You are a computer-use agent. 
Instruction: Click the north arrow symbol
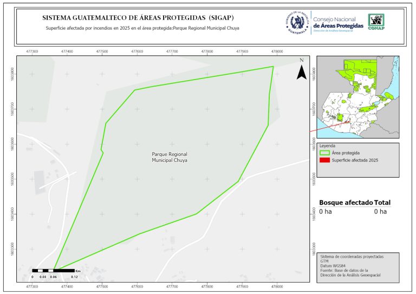coord(301,70)
